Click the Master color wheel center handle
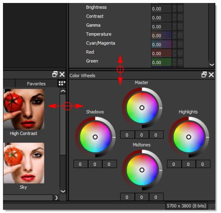This screenshot has height=213, width=221. pyautogui.click(x=142, y=108)
